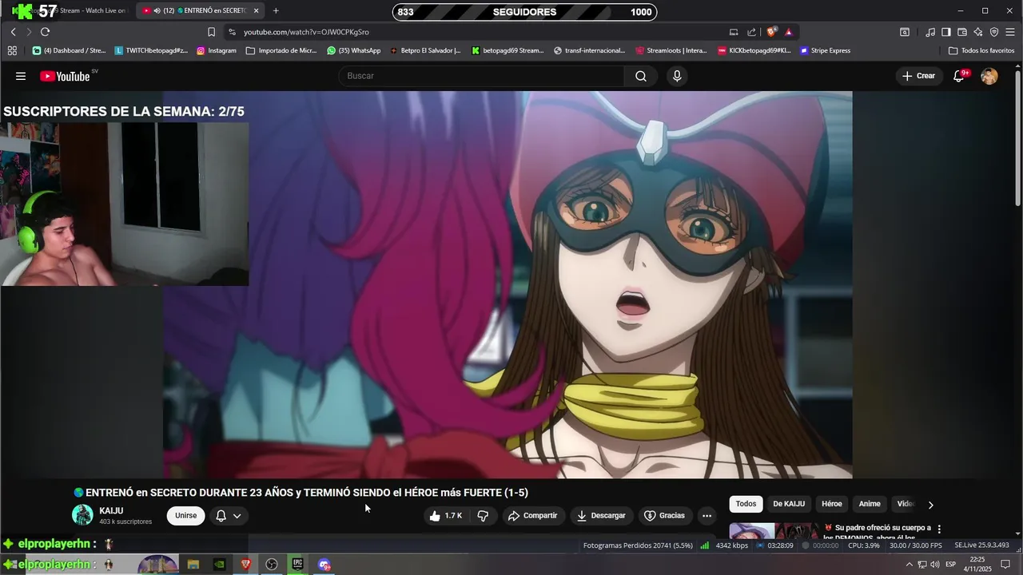Click the recommended video thumbnail in sidebar

click(x=774, y=531)
